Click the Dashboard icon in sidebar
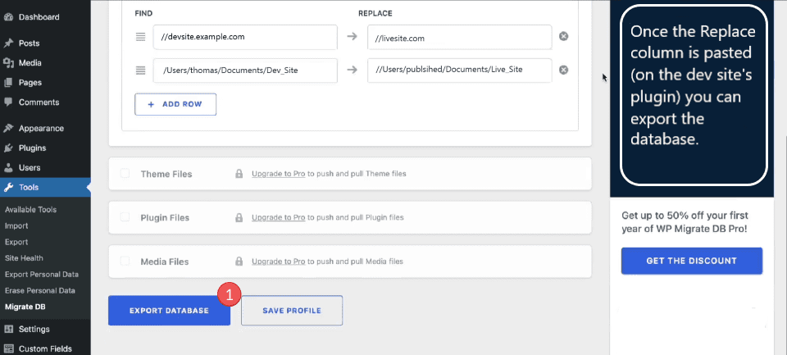This screenshot has height=355, width=787. click(x=8, y=16)
